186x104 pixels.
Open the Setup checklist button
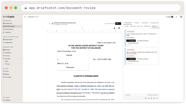(x=169, y=17)
